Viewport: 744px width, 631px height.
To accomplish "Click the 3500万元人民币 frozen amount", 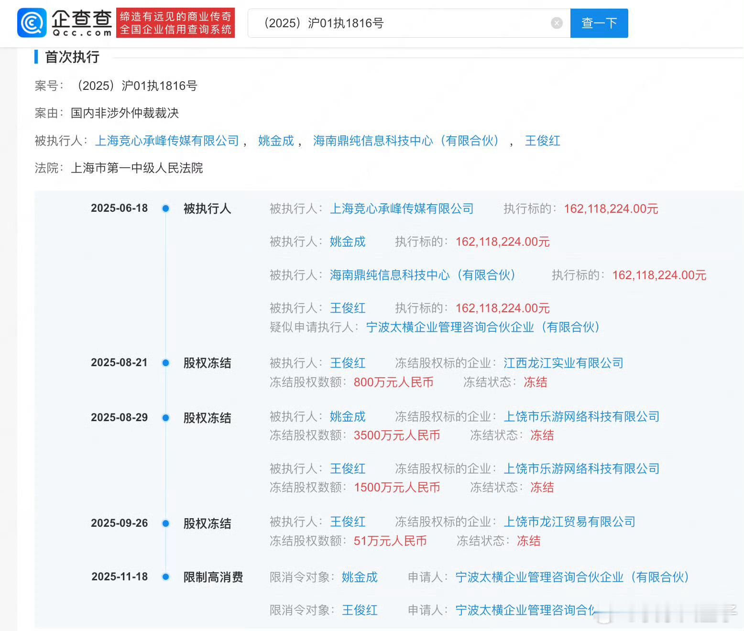I will [x=397, y=435].
